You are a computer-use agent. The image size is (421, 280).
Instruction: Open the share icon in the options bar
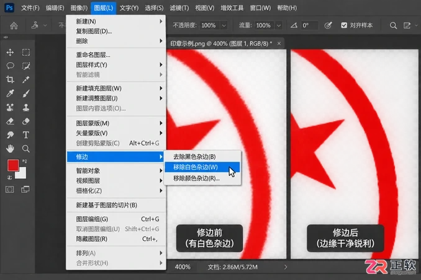pos(407,25)
